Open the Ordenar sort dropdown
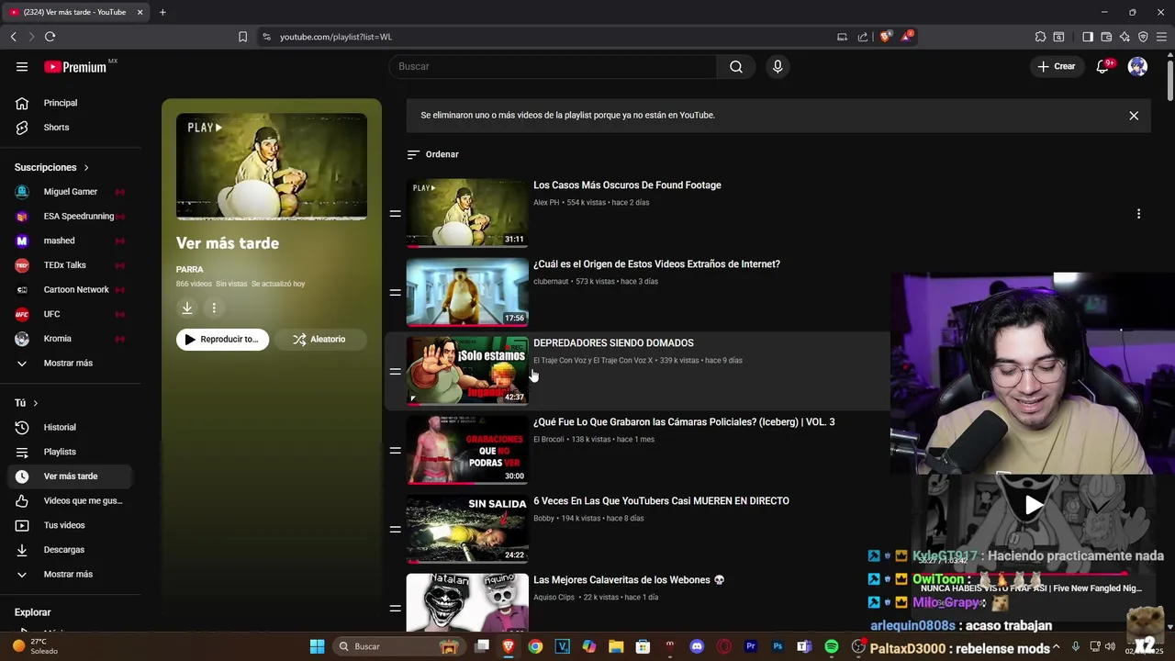Screen dimensions: 1175x661 (x=432, y=154)
